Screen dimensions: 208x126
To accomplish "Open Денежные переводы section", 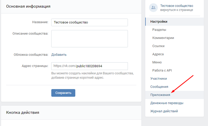I will pos(175,103).
